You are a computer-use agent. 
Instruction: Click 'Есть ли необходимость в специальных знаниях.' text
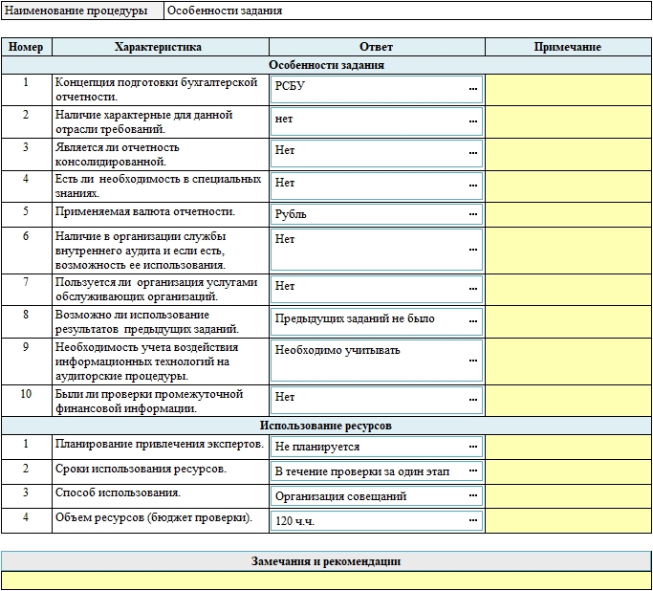(x=158, y=186)
